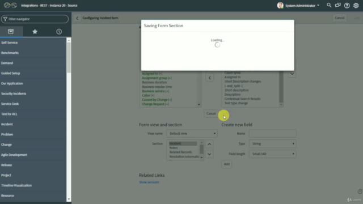Click the ServiceNow logo
The width and height of the screenshot is (363, 204).
pos(10,5)
